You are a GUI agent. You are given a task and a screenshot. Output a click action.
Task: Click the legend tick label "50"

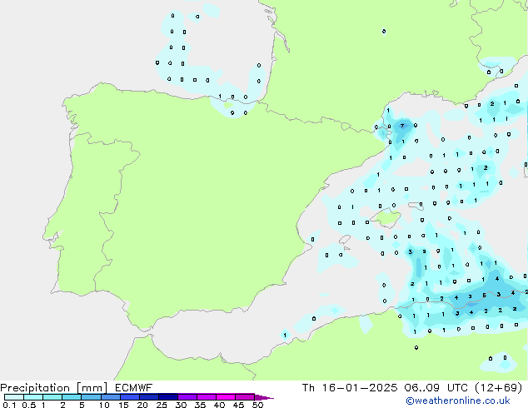click(258, 406)
